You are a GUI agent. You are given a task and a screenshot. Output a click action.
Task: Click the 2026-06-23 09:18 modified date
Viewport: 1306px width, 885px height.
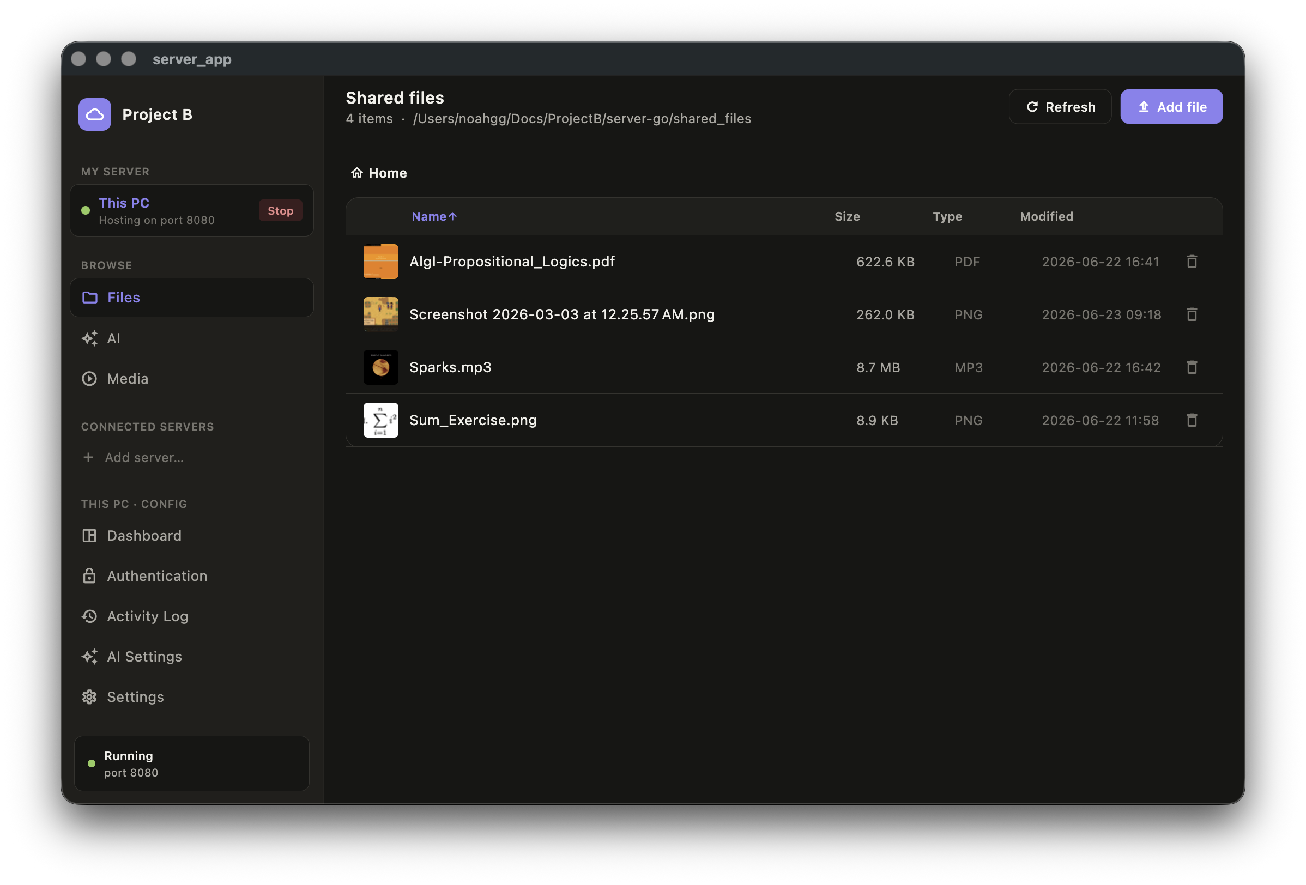coord(1101,314)
